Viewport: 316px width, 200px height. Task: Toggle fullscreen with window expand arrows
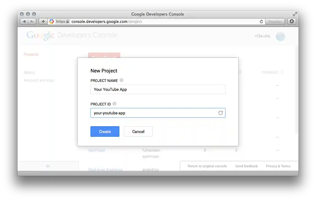pyautogui.click(x=295, y=14)
